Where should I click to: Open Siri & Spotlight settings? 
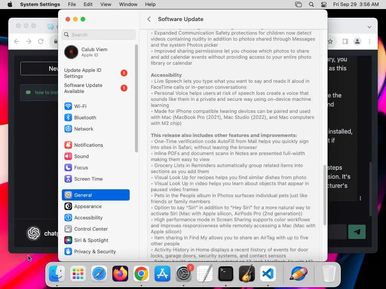tap(95, 240)
